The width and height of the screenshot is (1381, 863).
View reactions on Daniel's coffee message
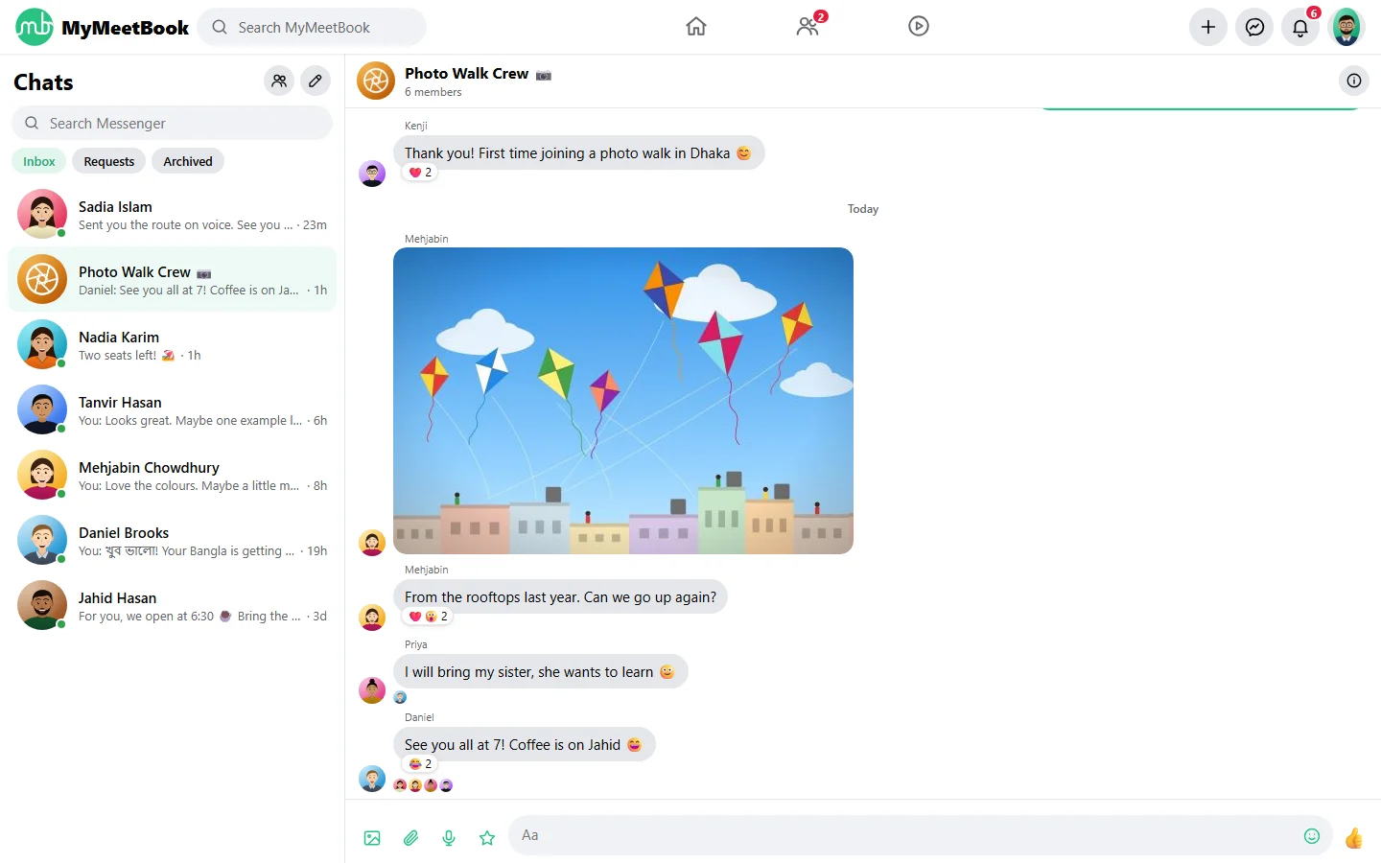(420, 764)
